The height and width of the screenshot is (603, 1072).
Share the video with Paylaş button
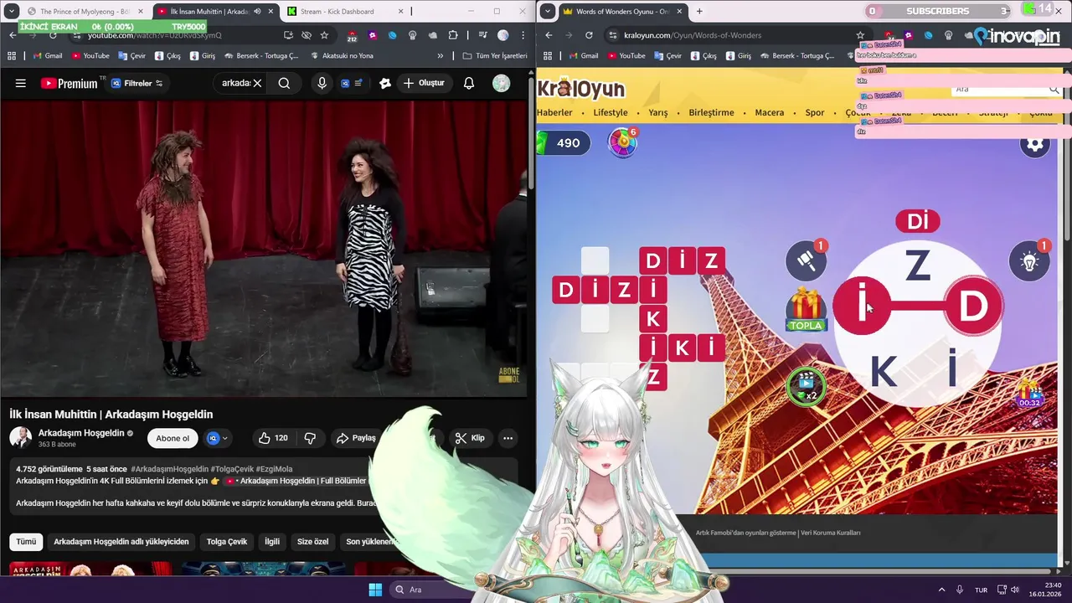pyautogui.click(x=357, y=438)
